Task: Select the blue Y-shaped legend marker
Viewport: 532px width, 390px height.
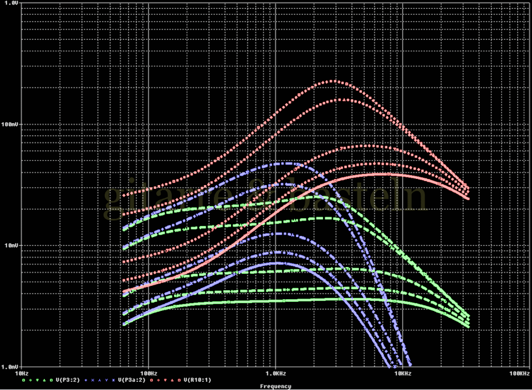Action: click(106, 380)
